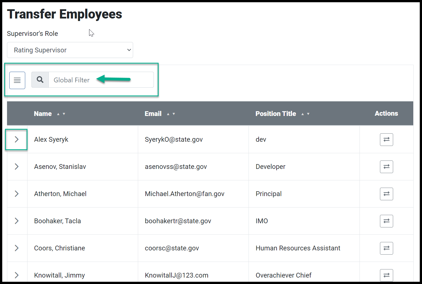Sort Name column descending arrow
The width and height of the screenshot is (422, 284).
coord(64,114)
